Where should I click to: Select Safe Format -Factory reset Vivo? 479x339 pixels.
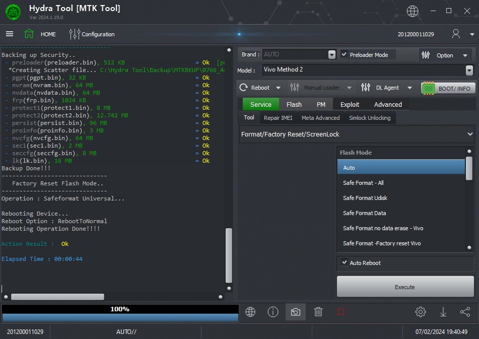pyautogui.click(x=401, y=243)
